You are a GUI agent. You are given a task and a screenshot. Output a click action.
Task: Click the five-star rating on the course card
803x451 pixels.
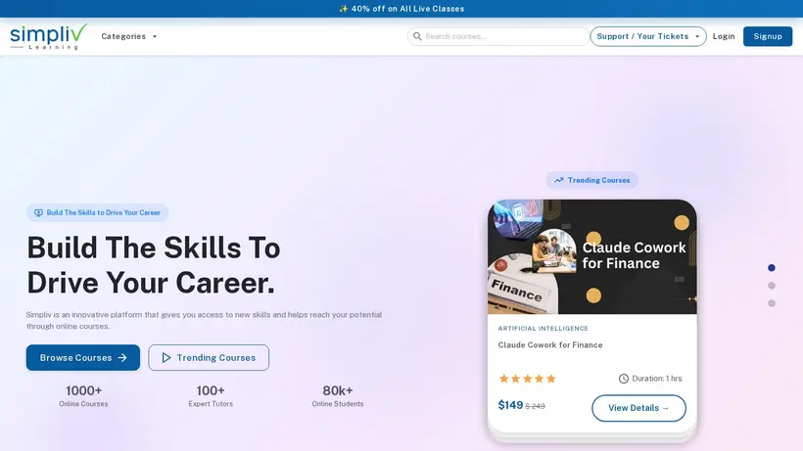pos(527,379)
